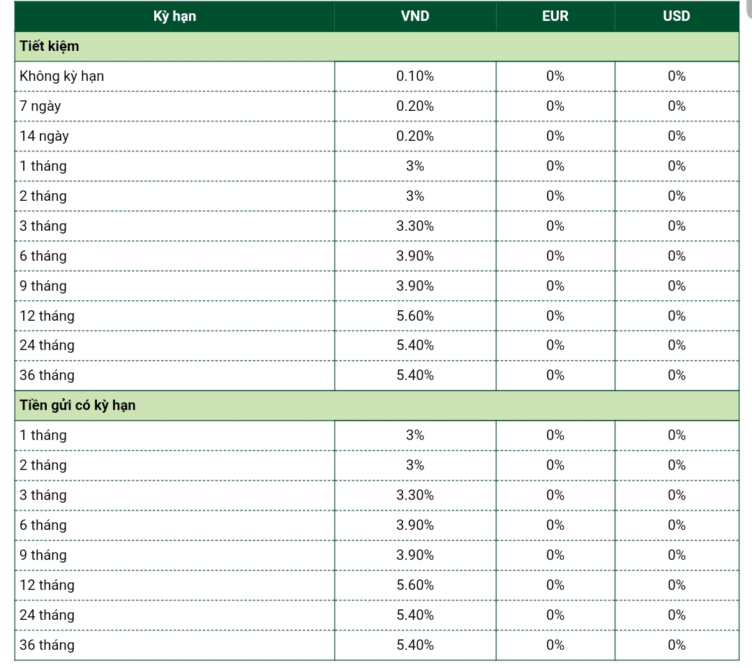The height and width of the screenshot is (668, 752).
Task: Click 3.30% rate under Tiết kiệm 3 tháng
Action: pos(415,226)
